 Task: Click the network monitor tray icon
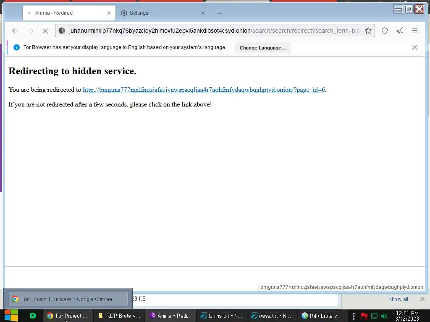click(x=374, y=316)
